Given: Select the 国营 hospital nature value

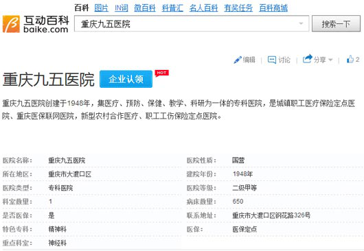Looking at the screenshot, I should pyautogui.click(x=238, y=160).
